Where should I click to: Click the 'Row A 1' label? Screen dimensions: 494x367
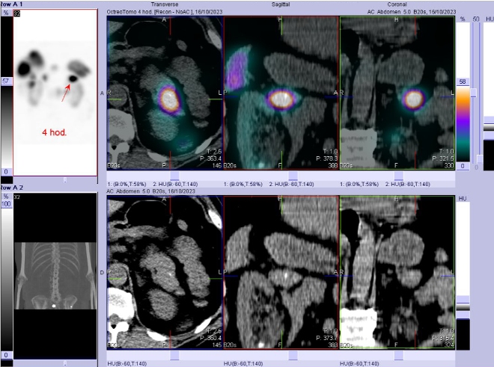tap(11, 4)
